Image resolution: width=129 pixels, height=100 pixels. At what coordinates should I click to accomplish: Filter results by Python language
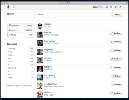tap(21, 55)
